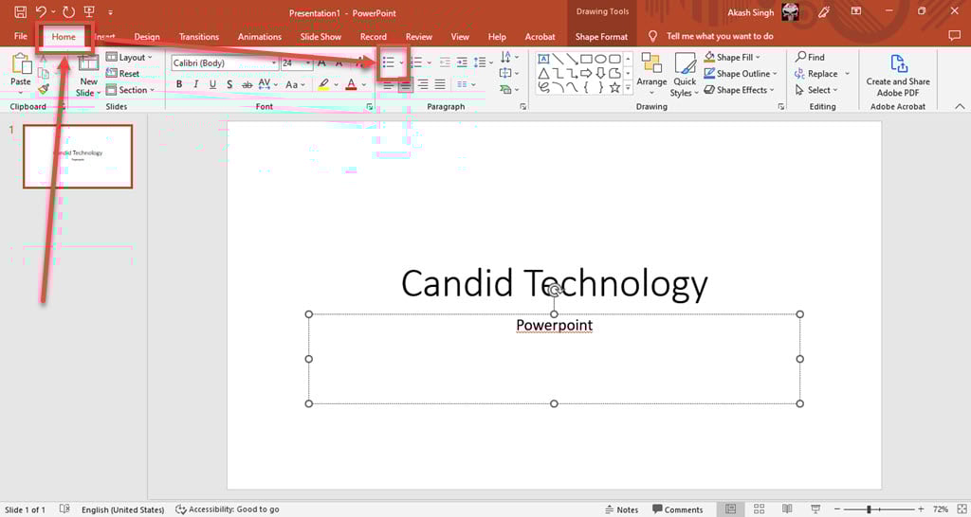Toggle Strikethrough formatting
The width and height of the screenshot is (971, 517).
pos(247,84)
